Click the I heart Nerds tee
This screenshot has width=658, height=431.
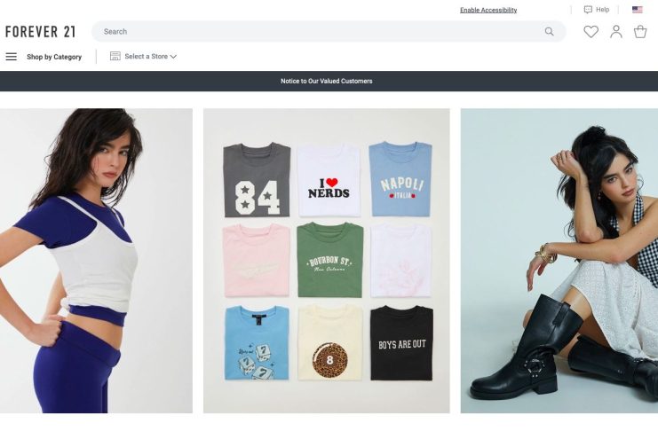pyautogui.click(x=329, y=180)
